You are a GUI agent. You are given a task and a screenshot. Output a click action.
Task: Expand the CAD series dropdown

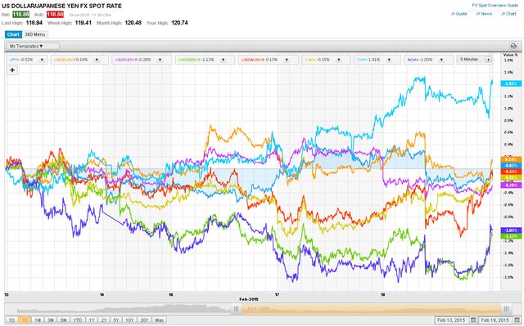pos(339,60)
